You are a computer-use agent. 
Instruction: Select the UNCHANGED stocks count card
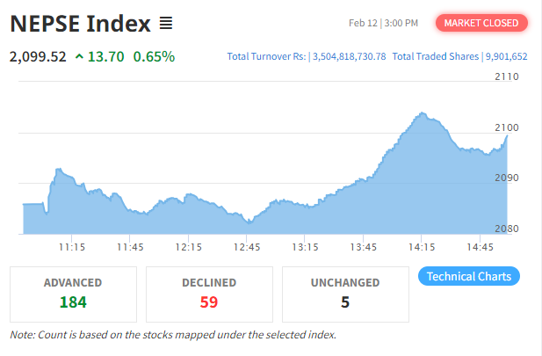pyautogui.click(x=345, y=294)
